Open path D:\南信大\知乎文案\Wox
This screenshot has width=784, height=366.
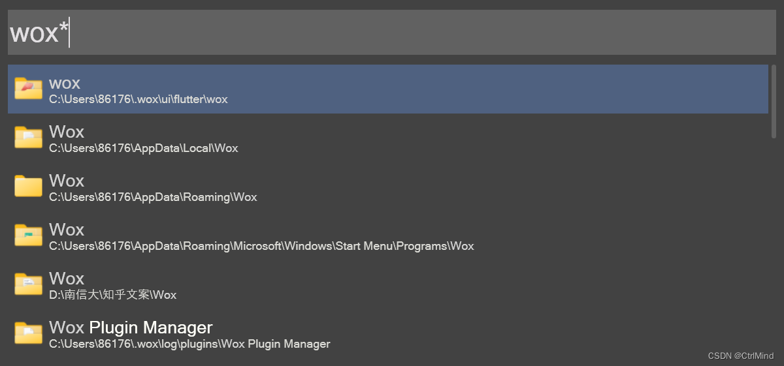pyautogui.click(x=113, y=296)
